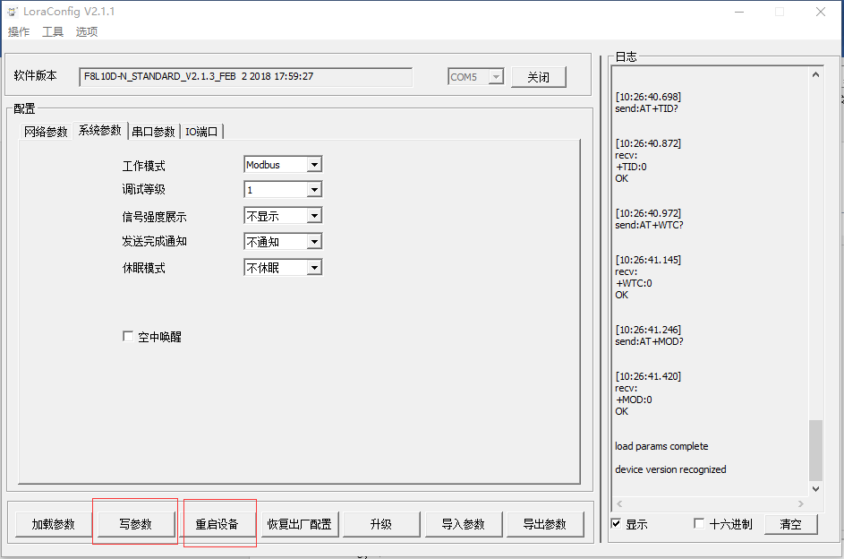Click log line 'send:AT+TID?'
844x559 pixels.
(646, 108)
